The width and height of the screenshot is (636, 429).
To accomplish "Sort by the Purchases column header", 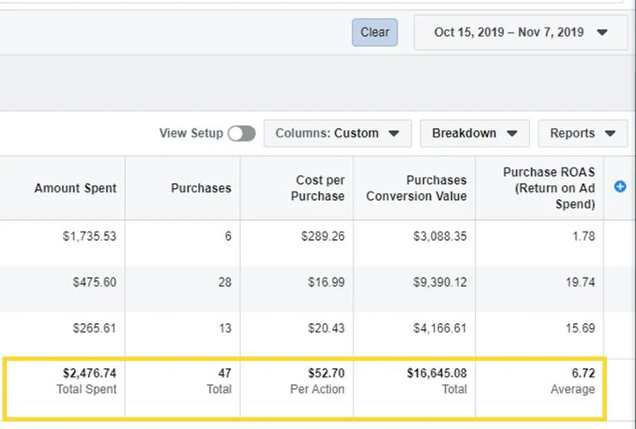I will (201, 188).
